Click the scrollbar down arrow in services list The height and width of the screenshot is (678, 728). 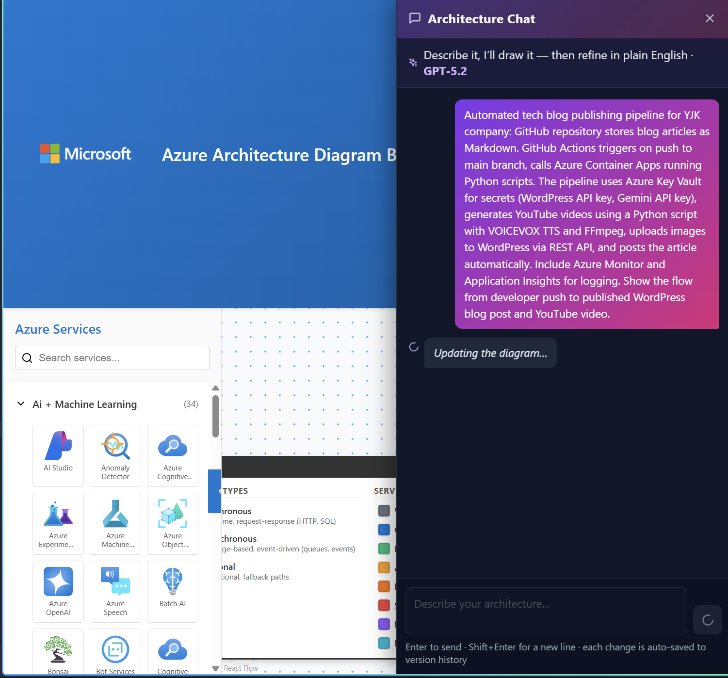coord(215,668)
